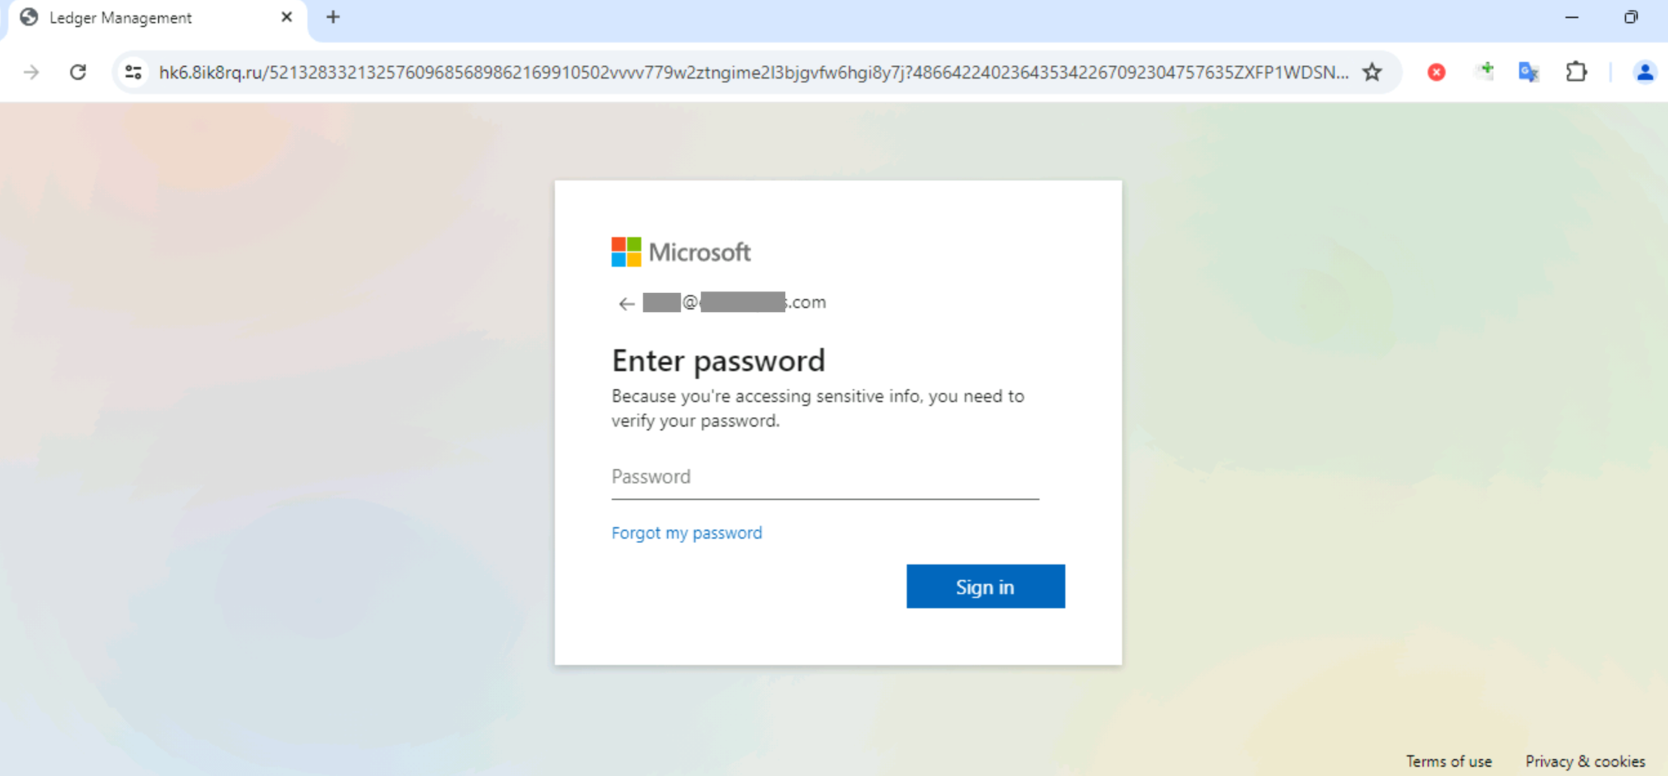
Task: Click the red X extension icon
Action: click(1437, 72)
